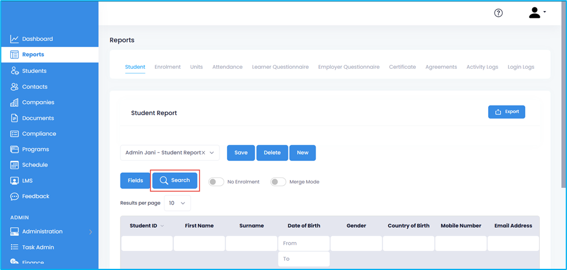Open the Results per page dropdown
Image resolution: width=567 pixels, height=270 pixels.
point(177,203)
